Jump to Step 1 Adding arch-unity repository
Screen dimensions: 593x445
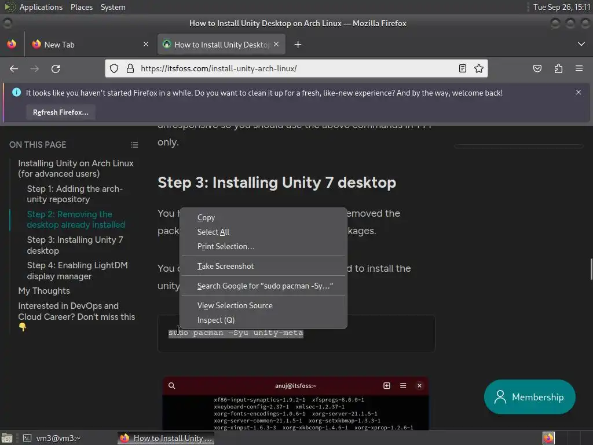point(75,194)
